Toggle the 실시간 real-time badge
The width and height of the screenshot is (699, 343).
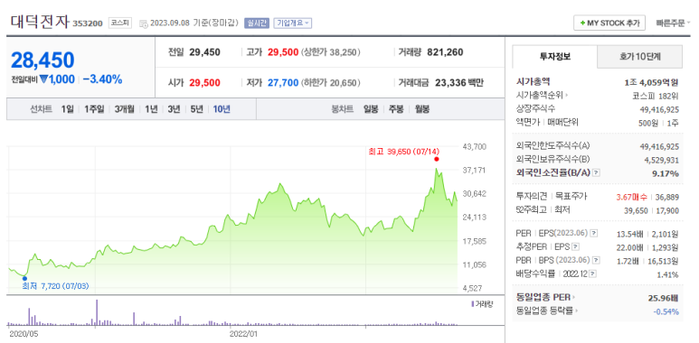click(257, 23)
